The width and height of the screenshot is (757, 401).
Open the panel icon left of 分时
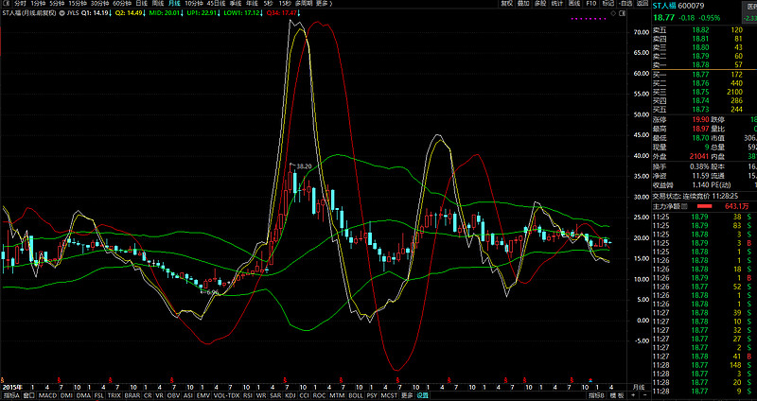click(5, 4)
